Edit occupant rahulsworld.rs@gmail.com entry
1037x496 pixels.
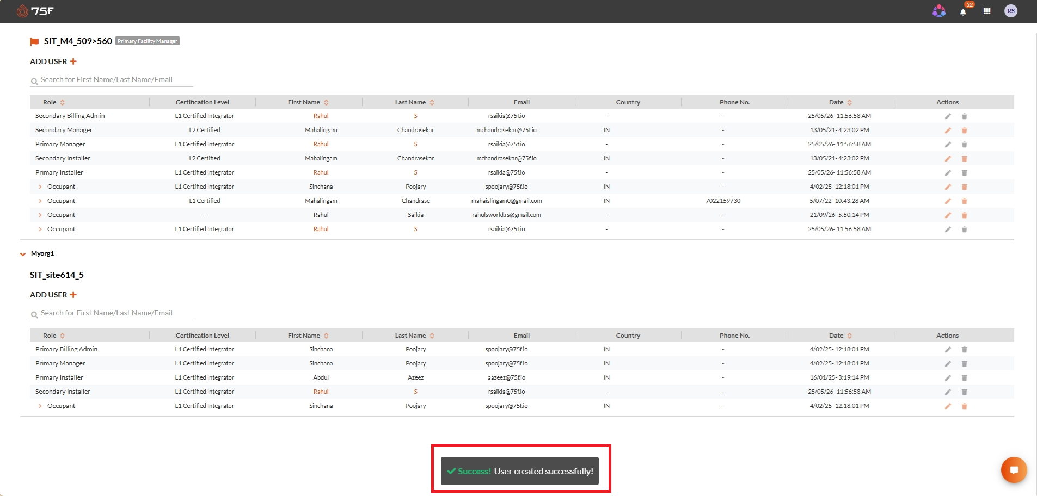coord(948,215)
